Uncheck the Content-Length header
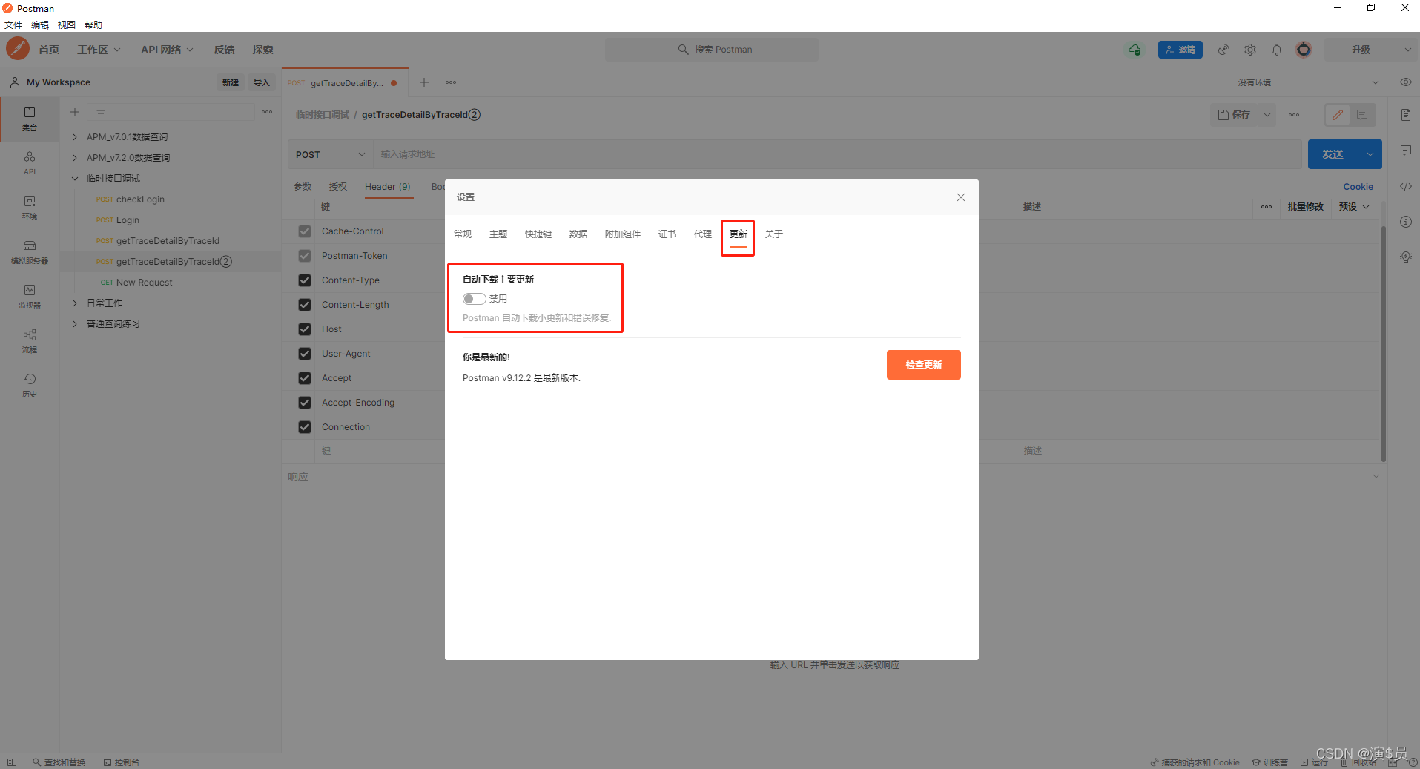Image resolution: width=1420 pixels, height=769 pixels. pos(305,305)
